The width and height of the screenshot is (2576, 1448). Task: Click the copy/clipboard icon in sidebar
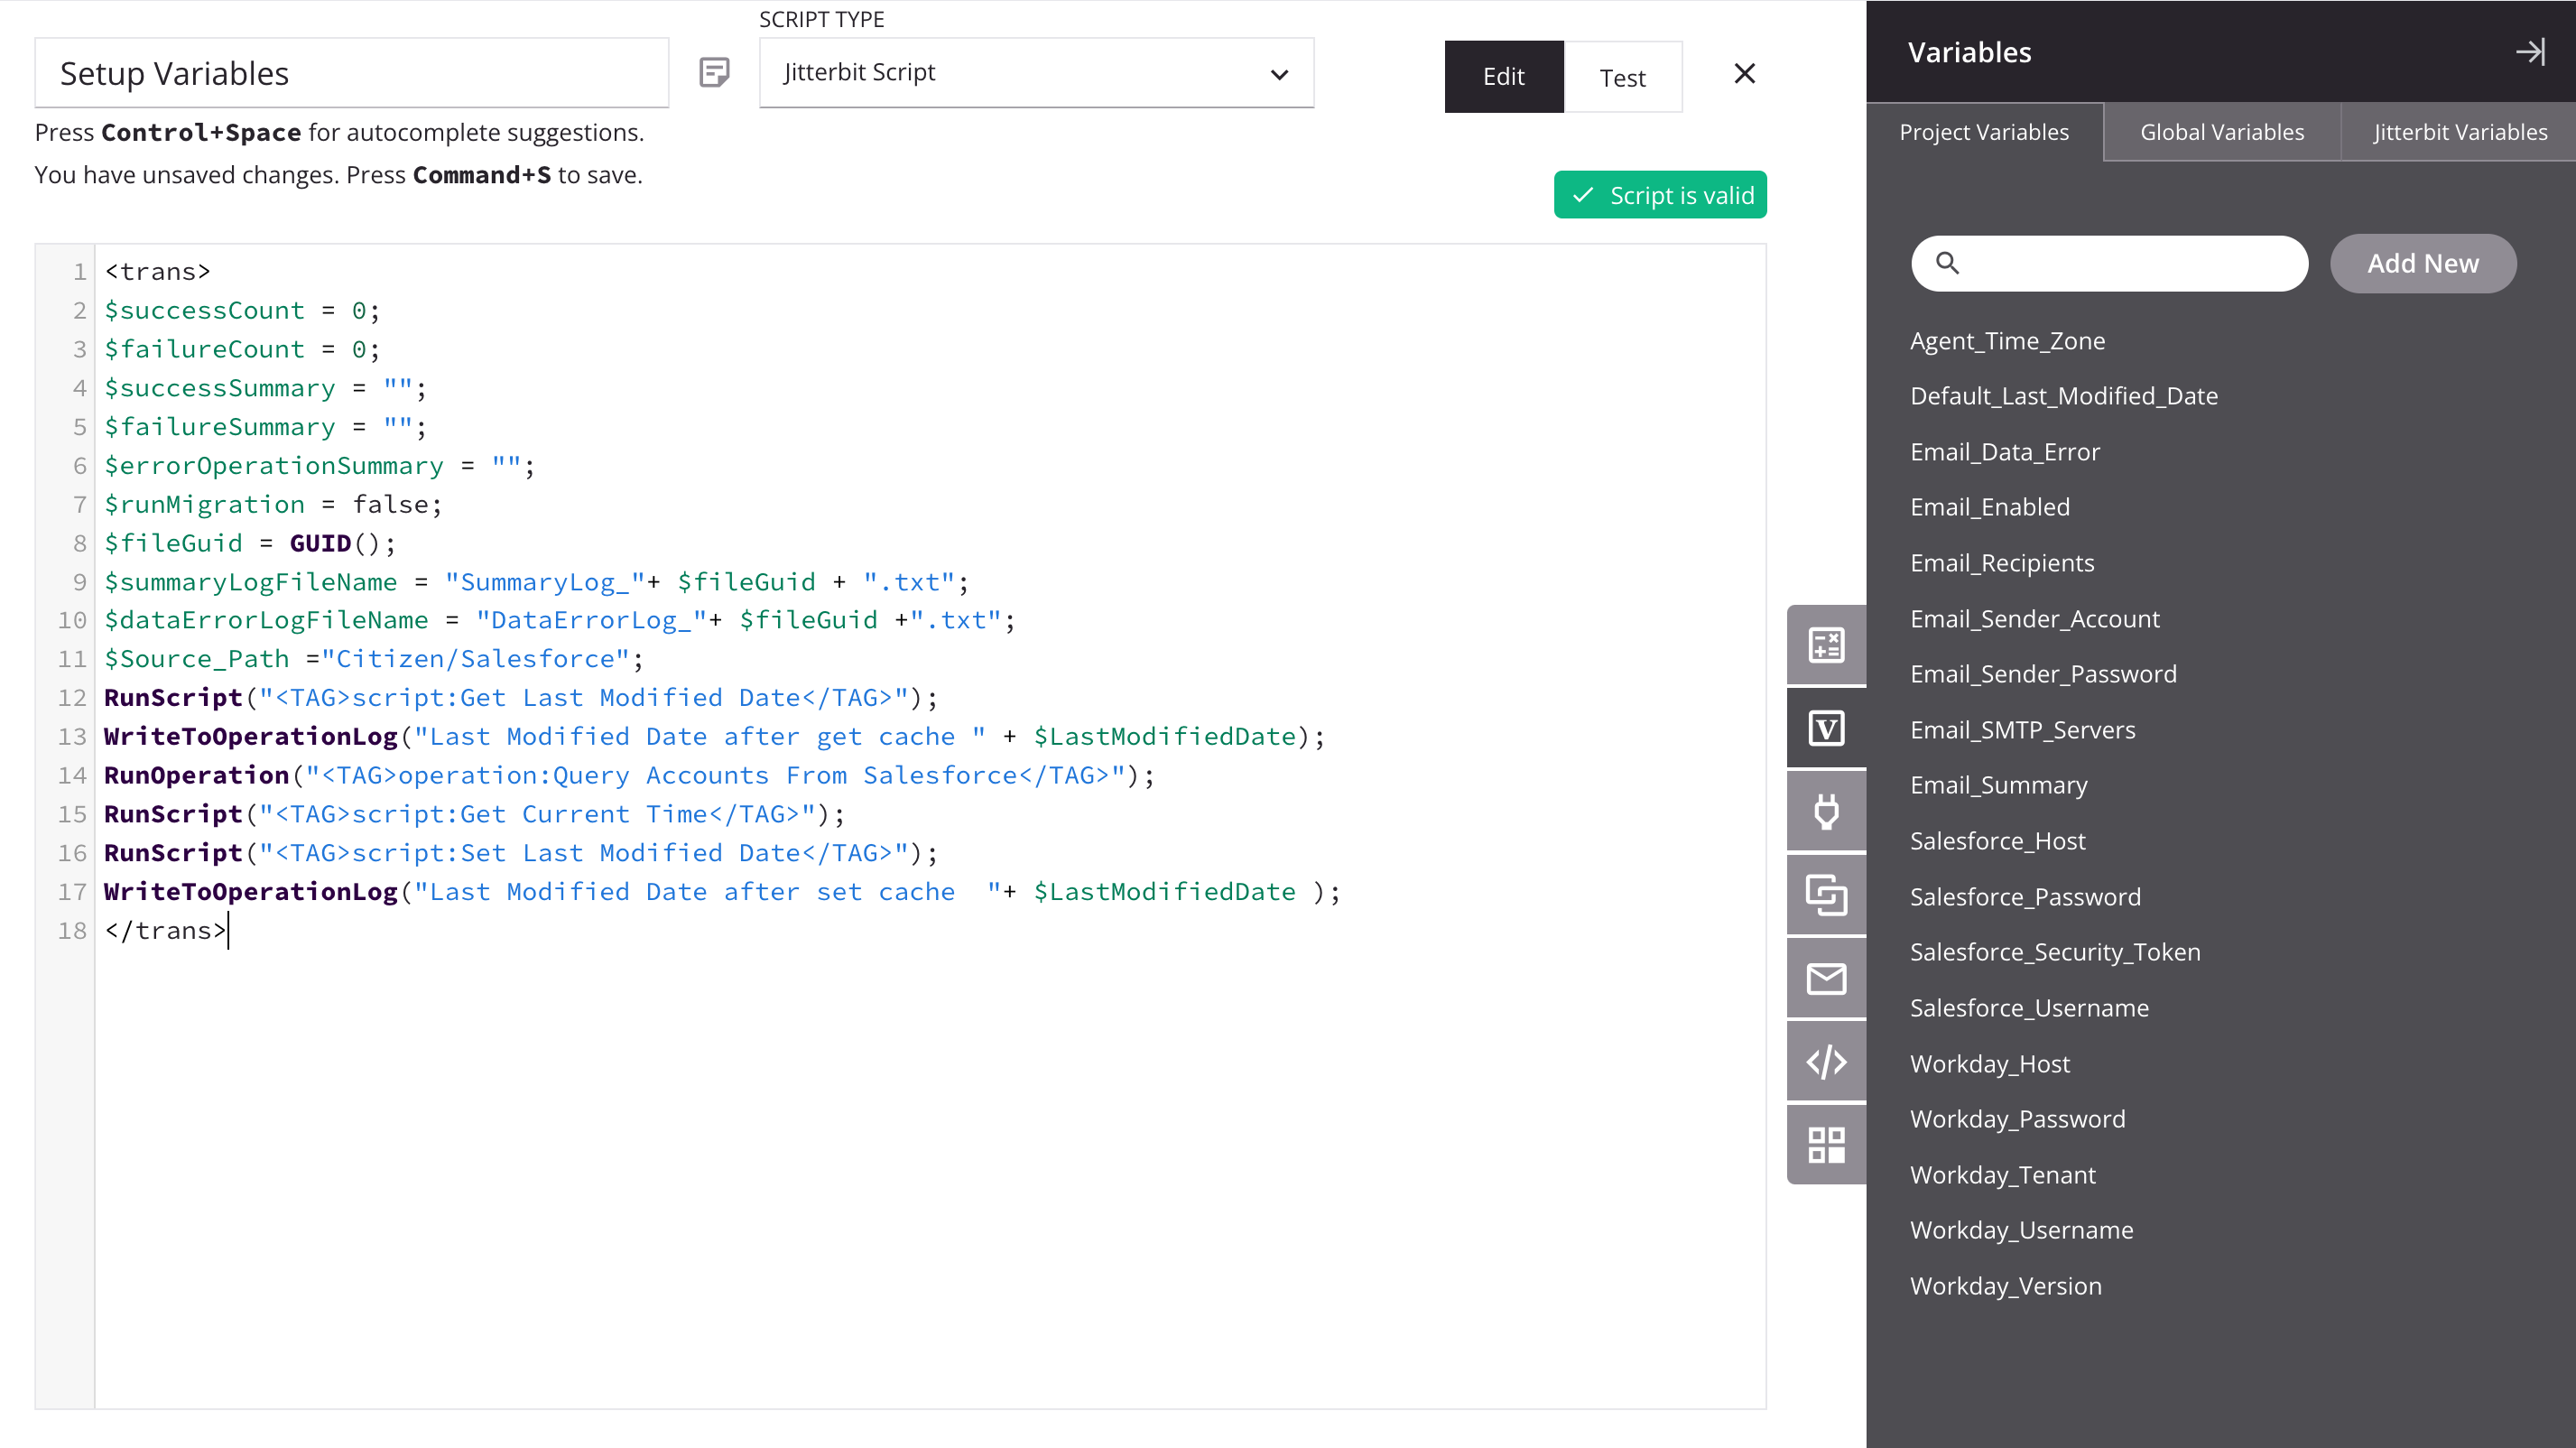click(1828, 894)
